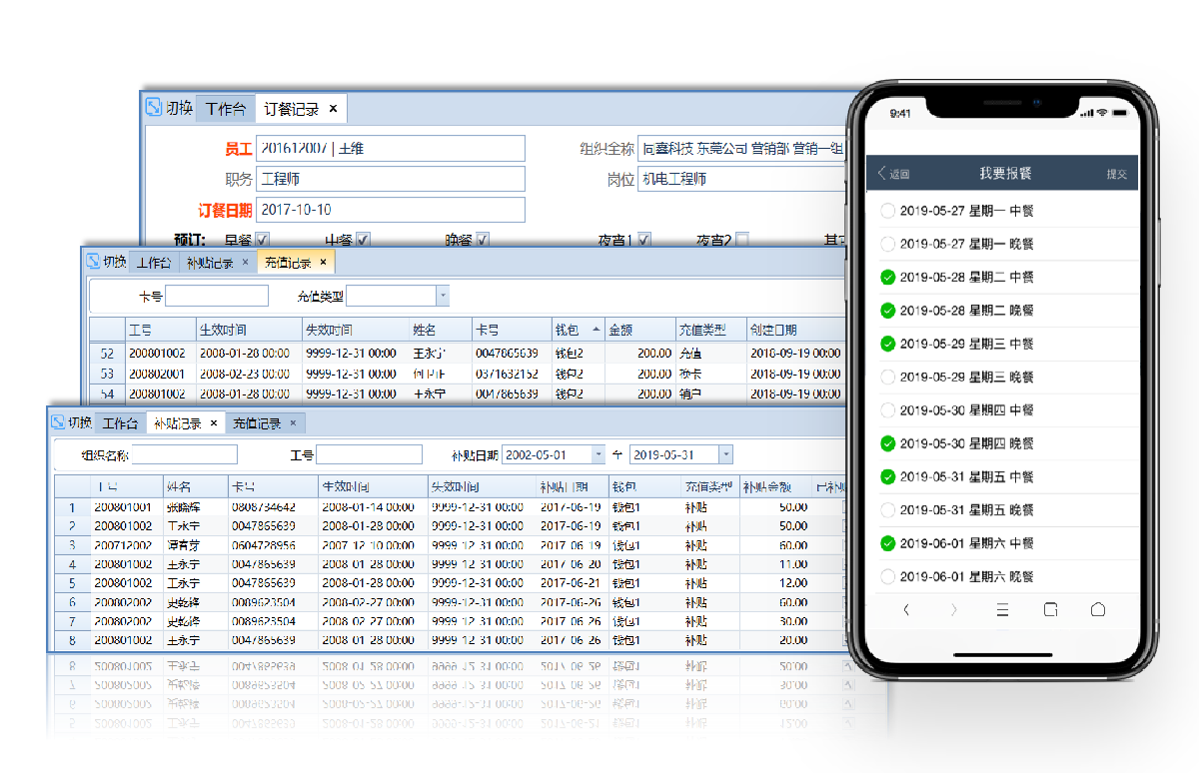Viewport: 1199px width, 773px height.
Task: Click the 卡号 input field
Action: 217,296
